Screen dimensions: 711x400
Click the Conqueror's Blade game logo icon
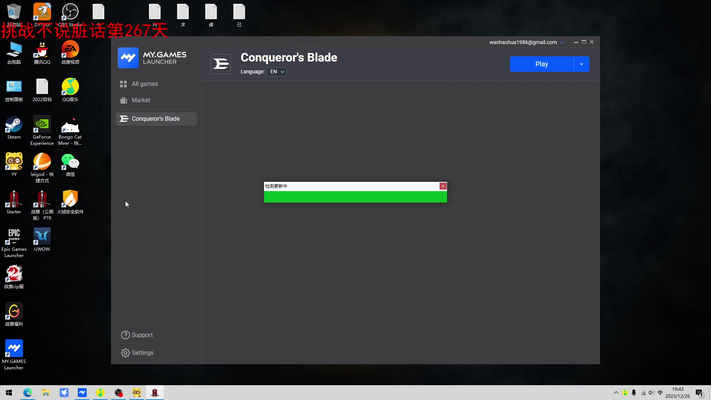[x=221, y=64]
